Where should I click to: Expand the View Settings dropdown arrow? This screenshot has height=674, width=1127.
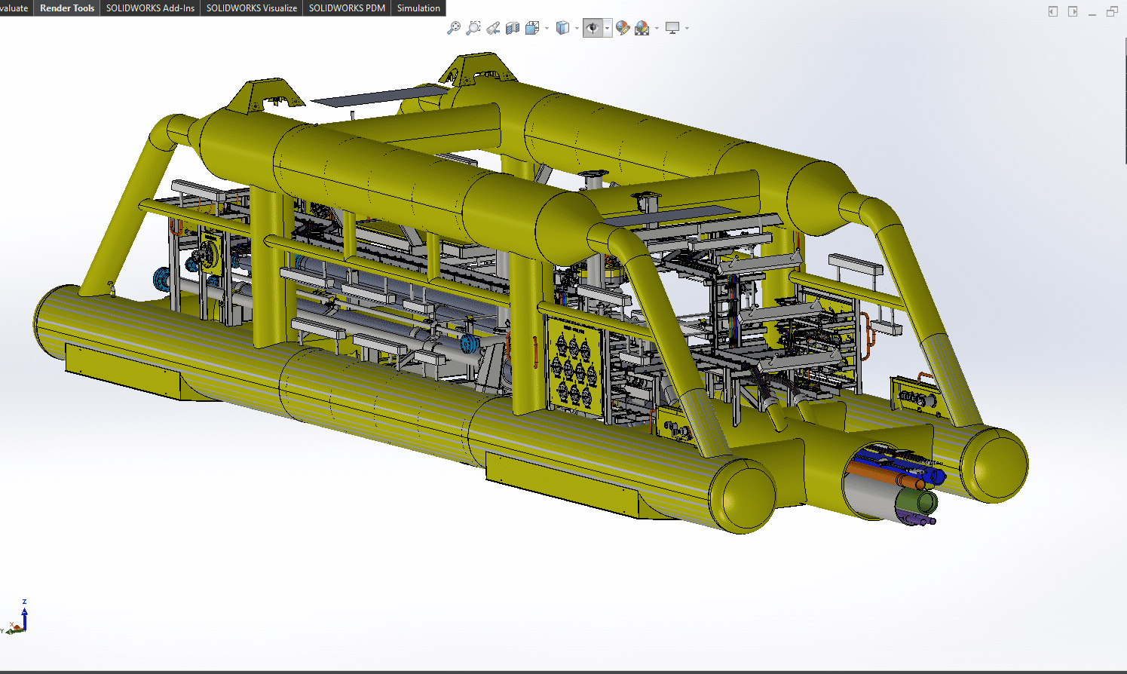(x=687, y=29)
